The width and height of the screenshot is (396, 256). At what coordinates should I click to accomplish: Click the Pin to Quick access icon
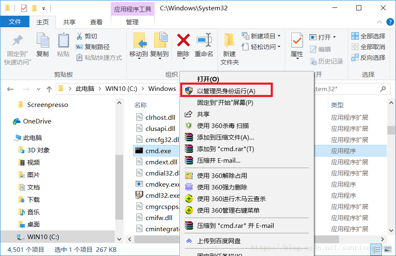pyautogui.click(x=18, y=40)
